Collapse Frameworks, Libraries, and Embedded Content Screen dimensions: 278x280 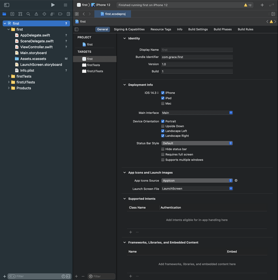tap(125, 242)
